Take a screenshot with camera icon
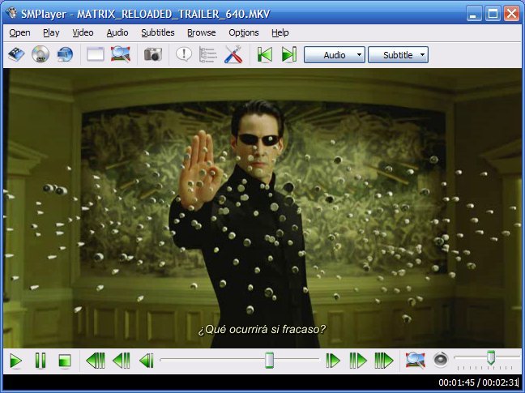Screen dimensions: 525x393 153,54
